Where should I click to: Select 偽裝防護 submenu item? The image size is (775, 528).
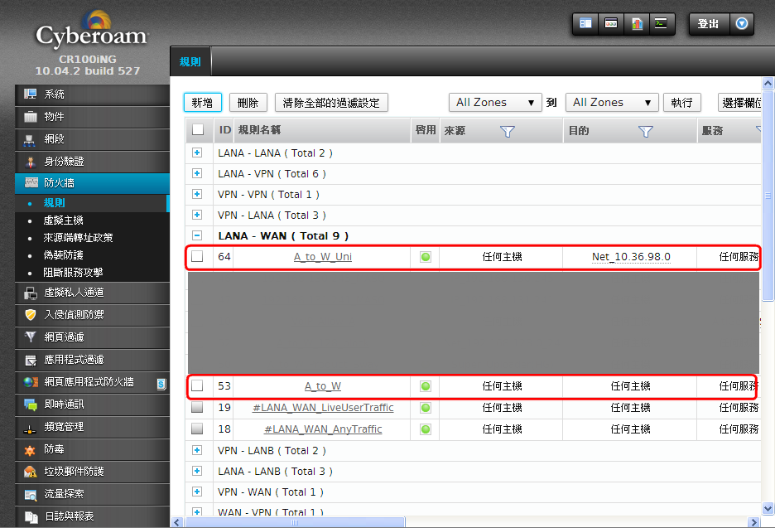pyautogui.click(x=63, y=254)
